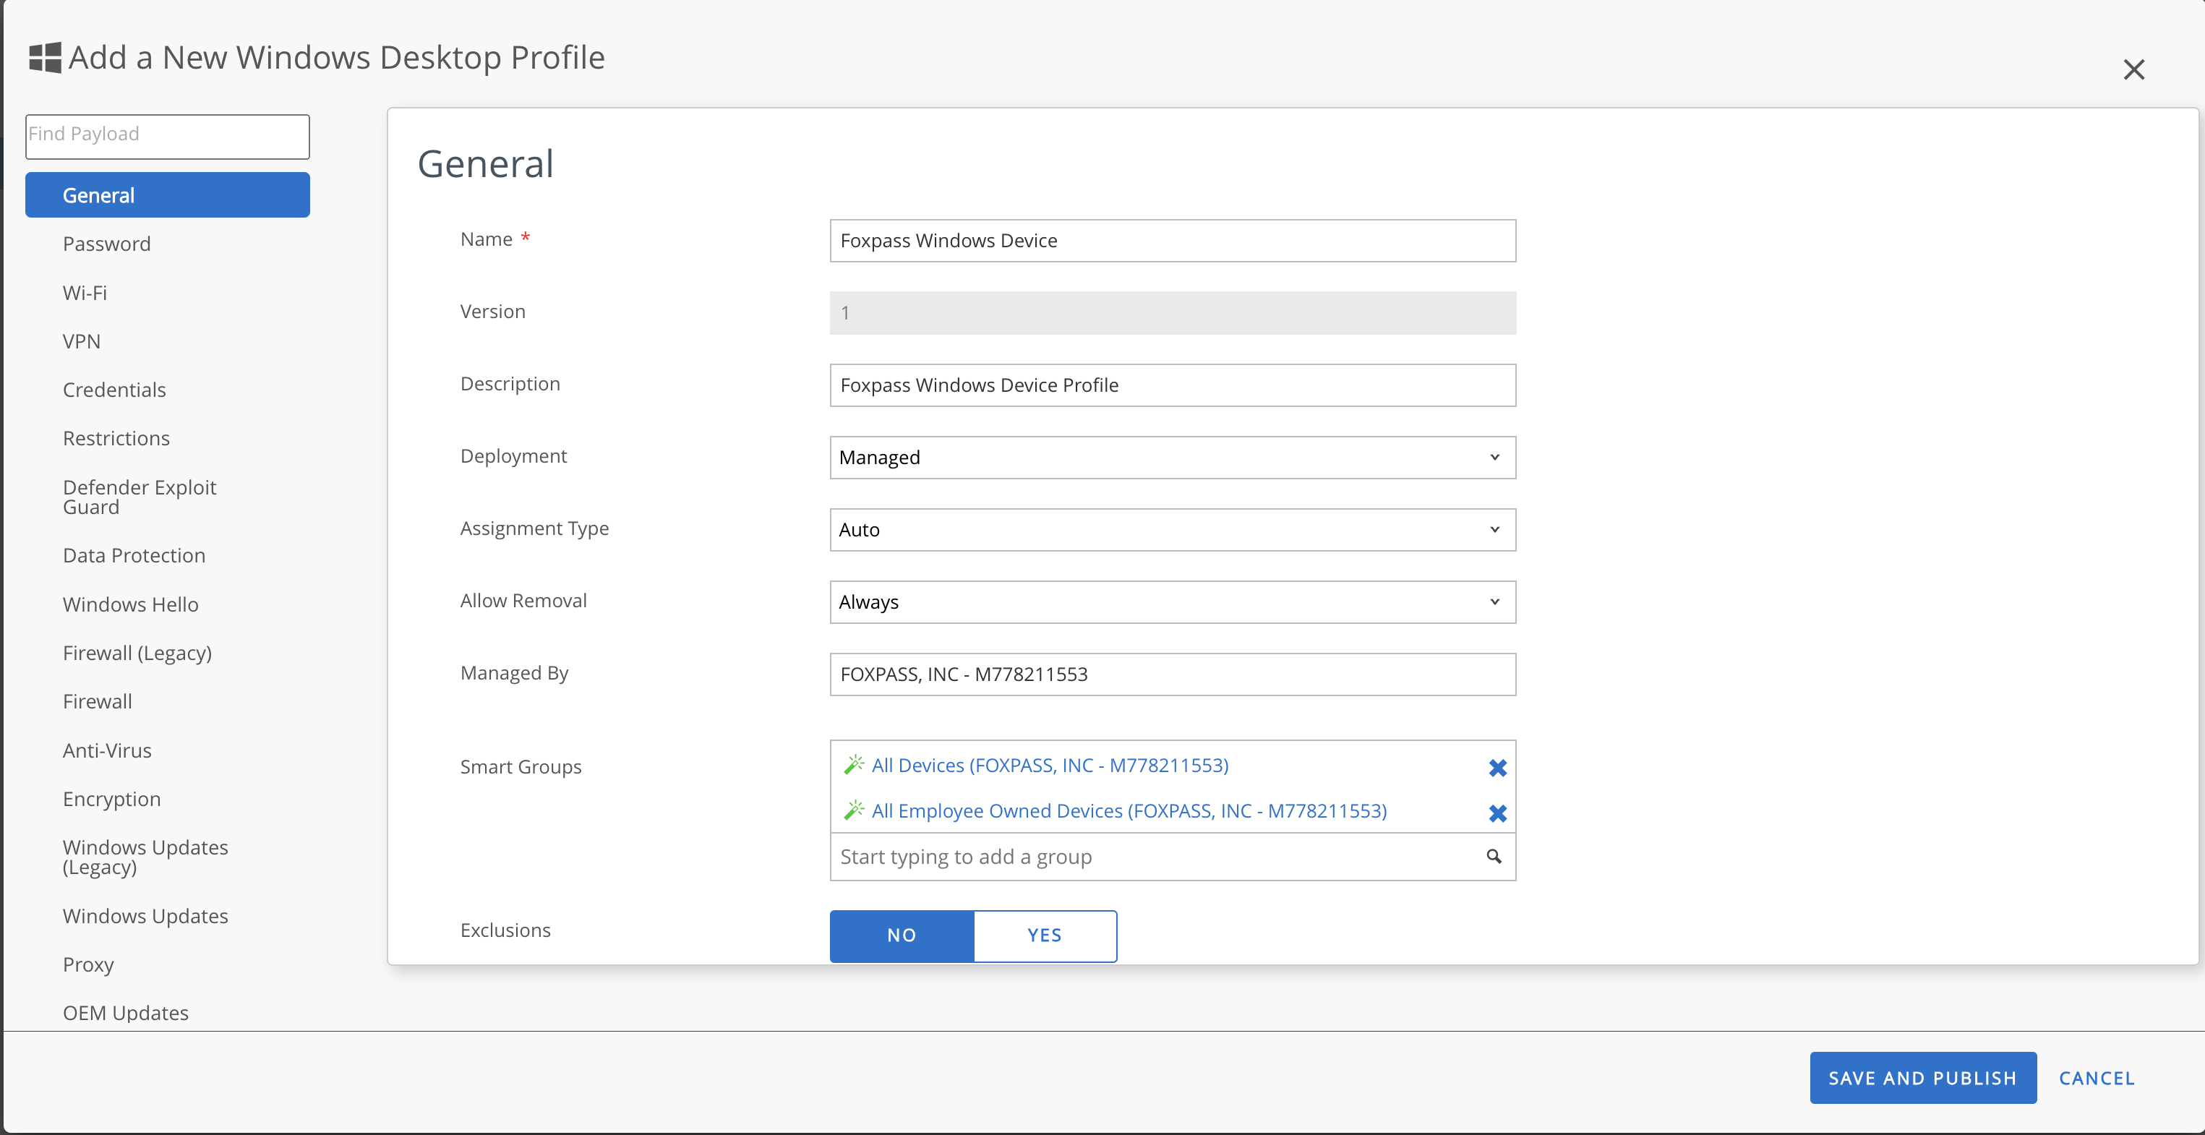The height and width of the screenshot is (1135, 2205).
Task: Remove All Devices smart group
Action: click(1497, 768)
